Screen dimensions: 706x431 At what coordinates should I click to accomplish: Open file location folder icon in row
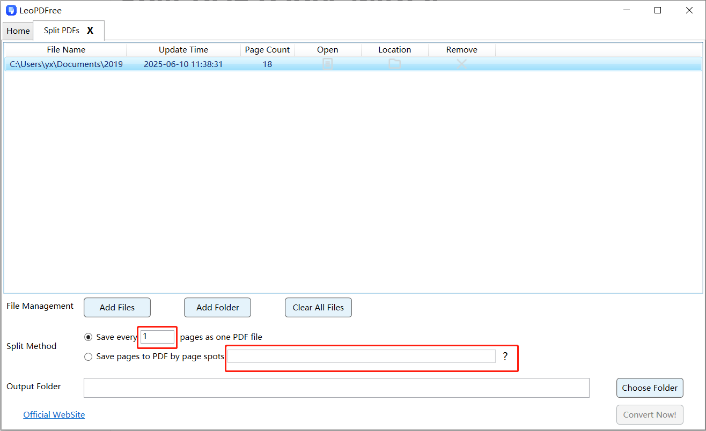tap(395, 64)
